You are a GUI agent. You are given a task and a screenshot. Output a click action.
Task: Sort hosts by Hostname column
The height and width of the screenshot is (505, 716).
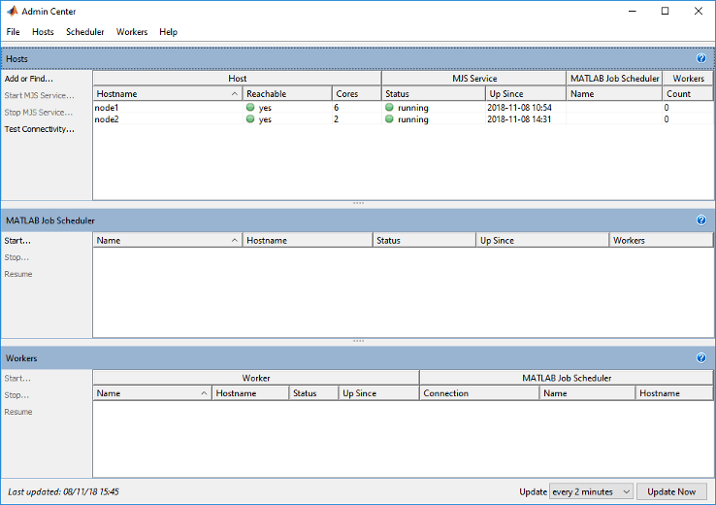pyautogui.click(x=168, y=93)
